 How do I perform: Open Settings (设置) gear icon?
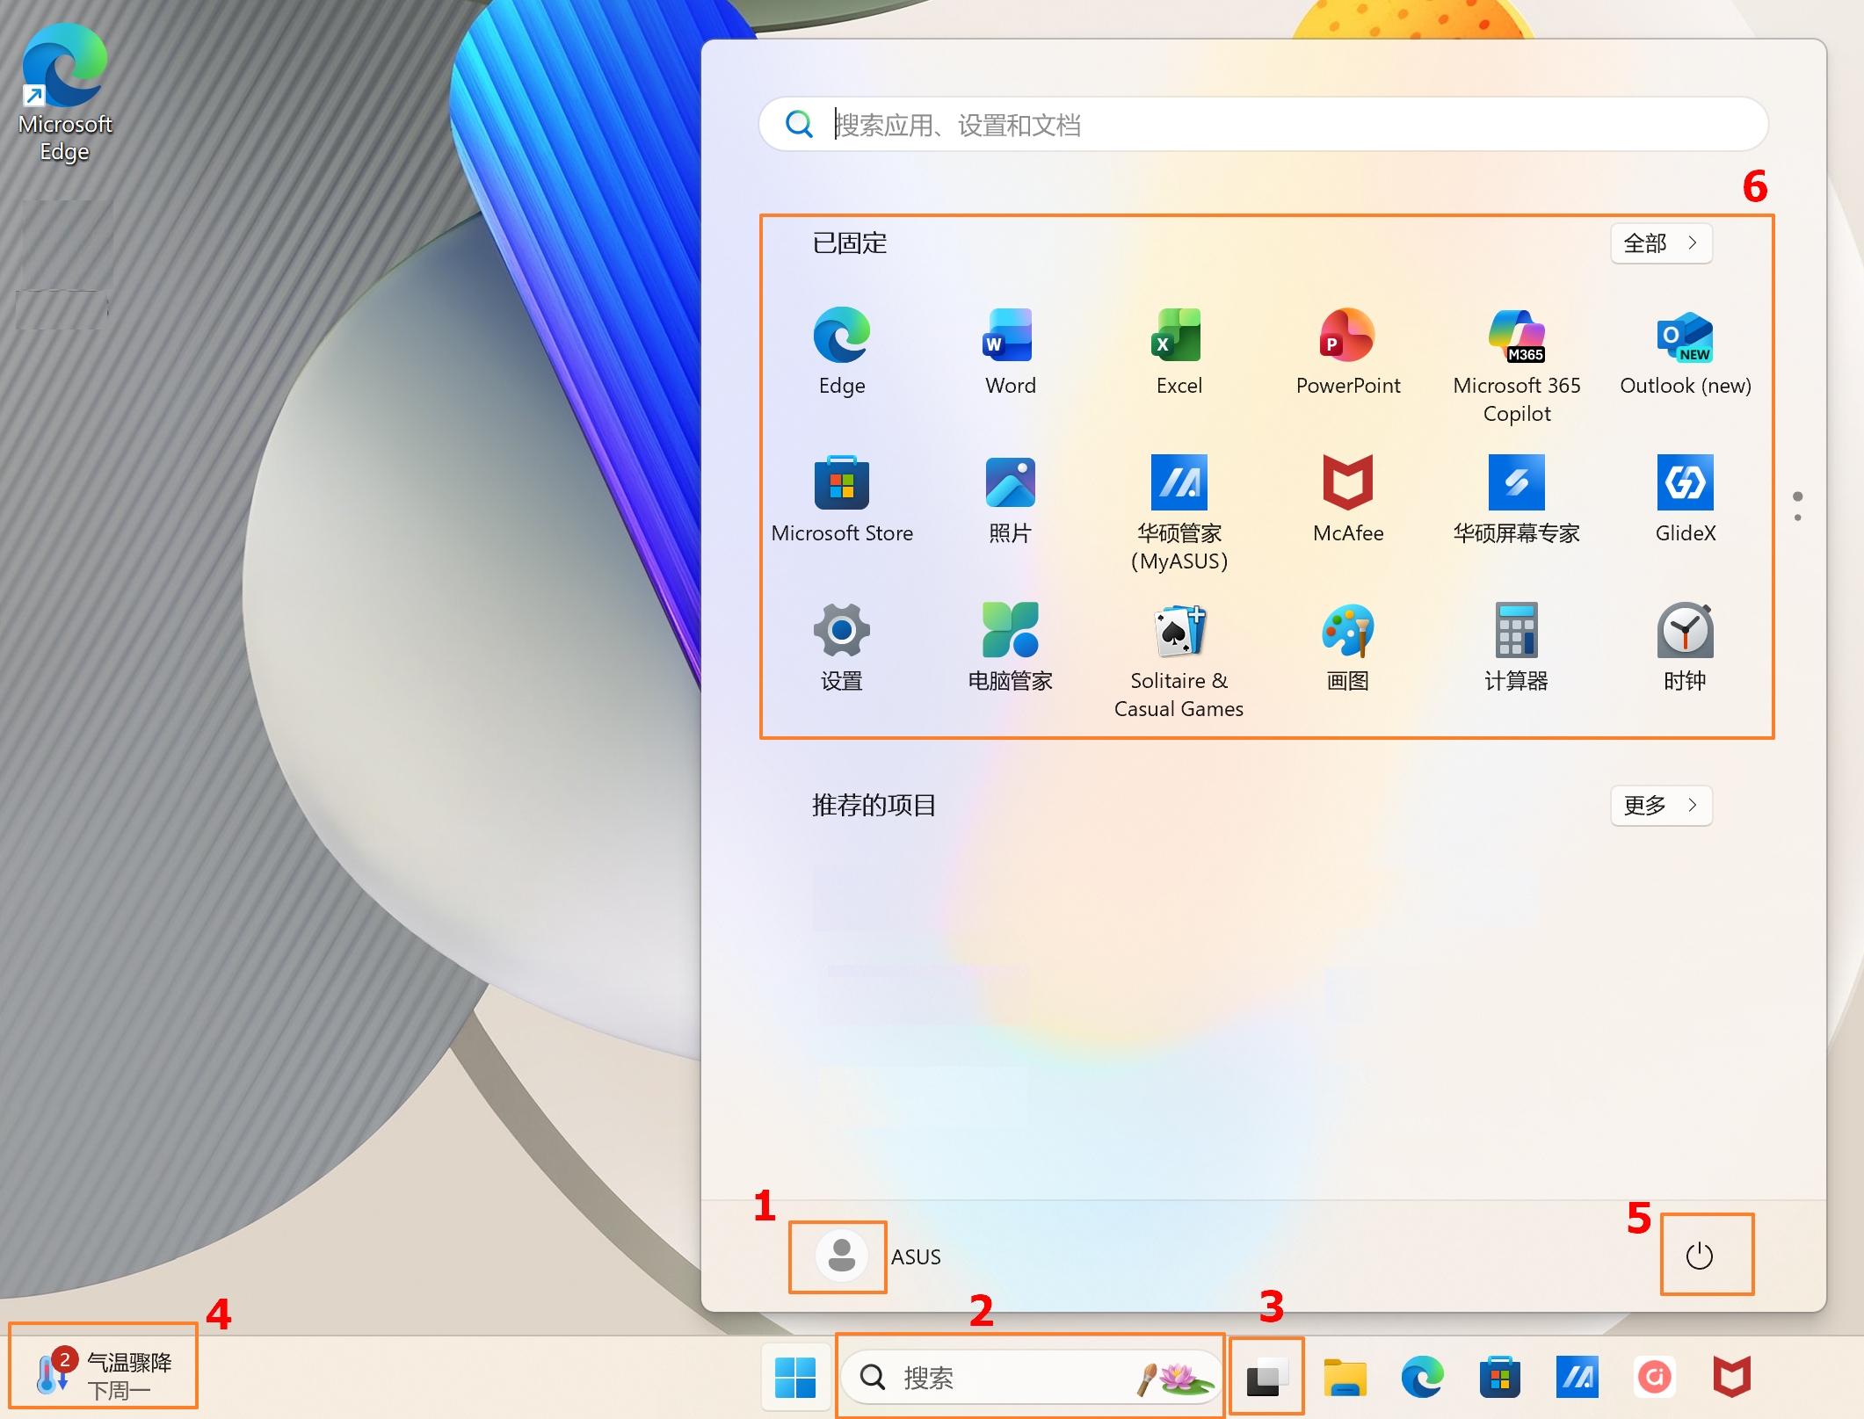[x=841, y=631]
